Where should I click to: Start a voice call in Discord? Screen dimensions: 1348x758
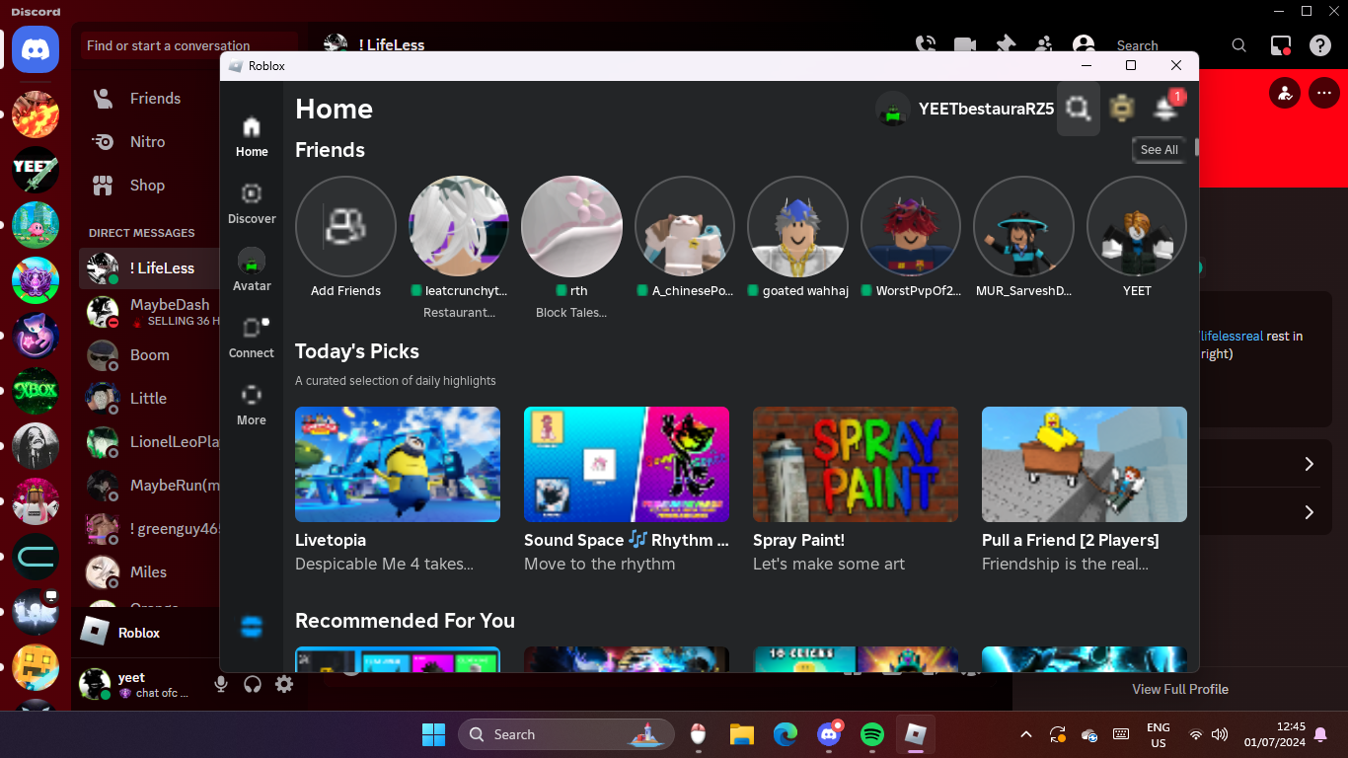tap(926, 45)
